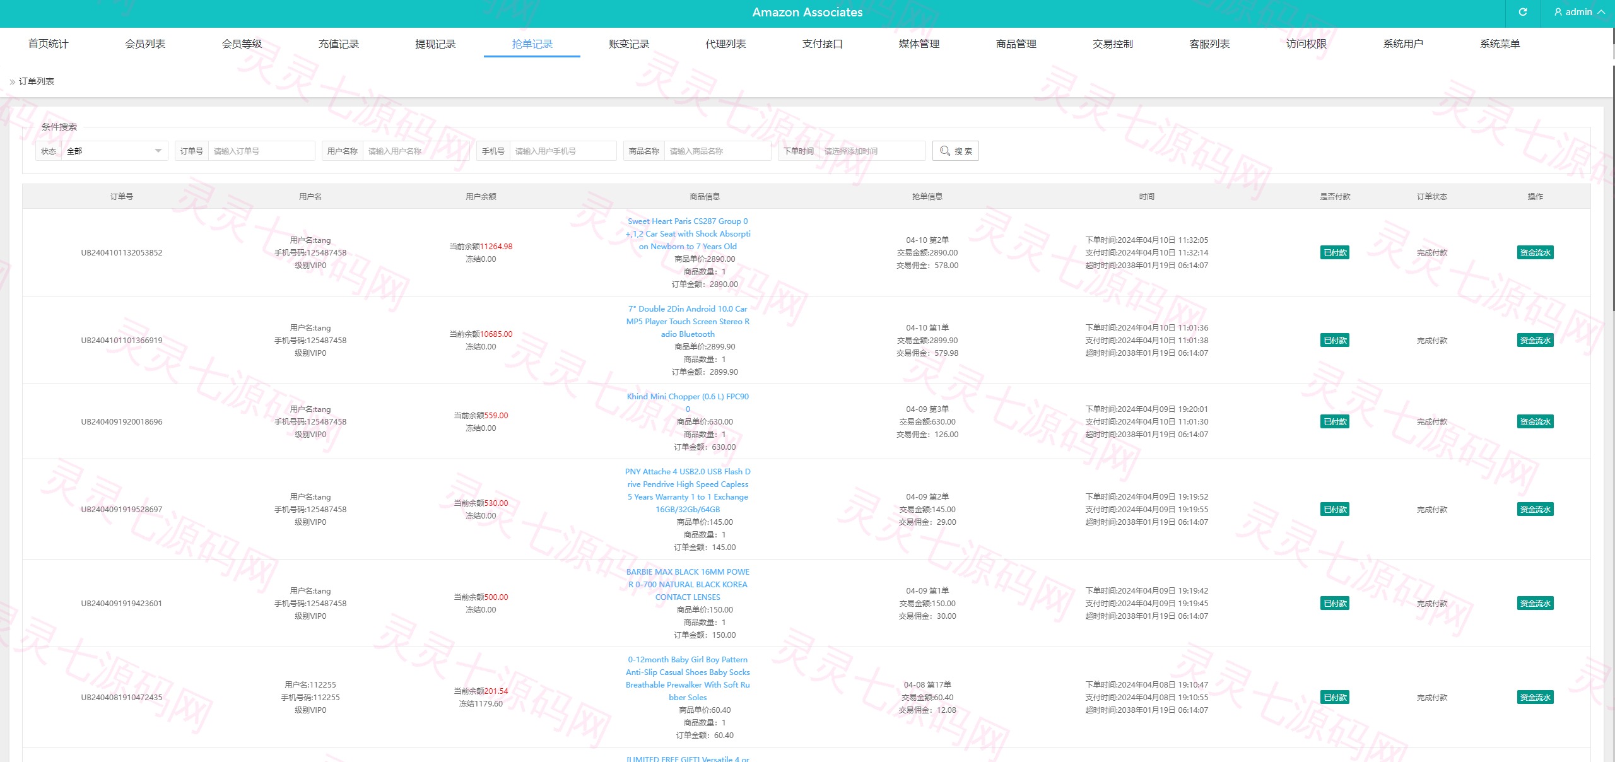Click the refresh icon in top bar

1522,12
